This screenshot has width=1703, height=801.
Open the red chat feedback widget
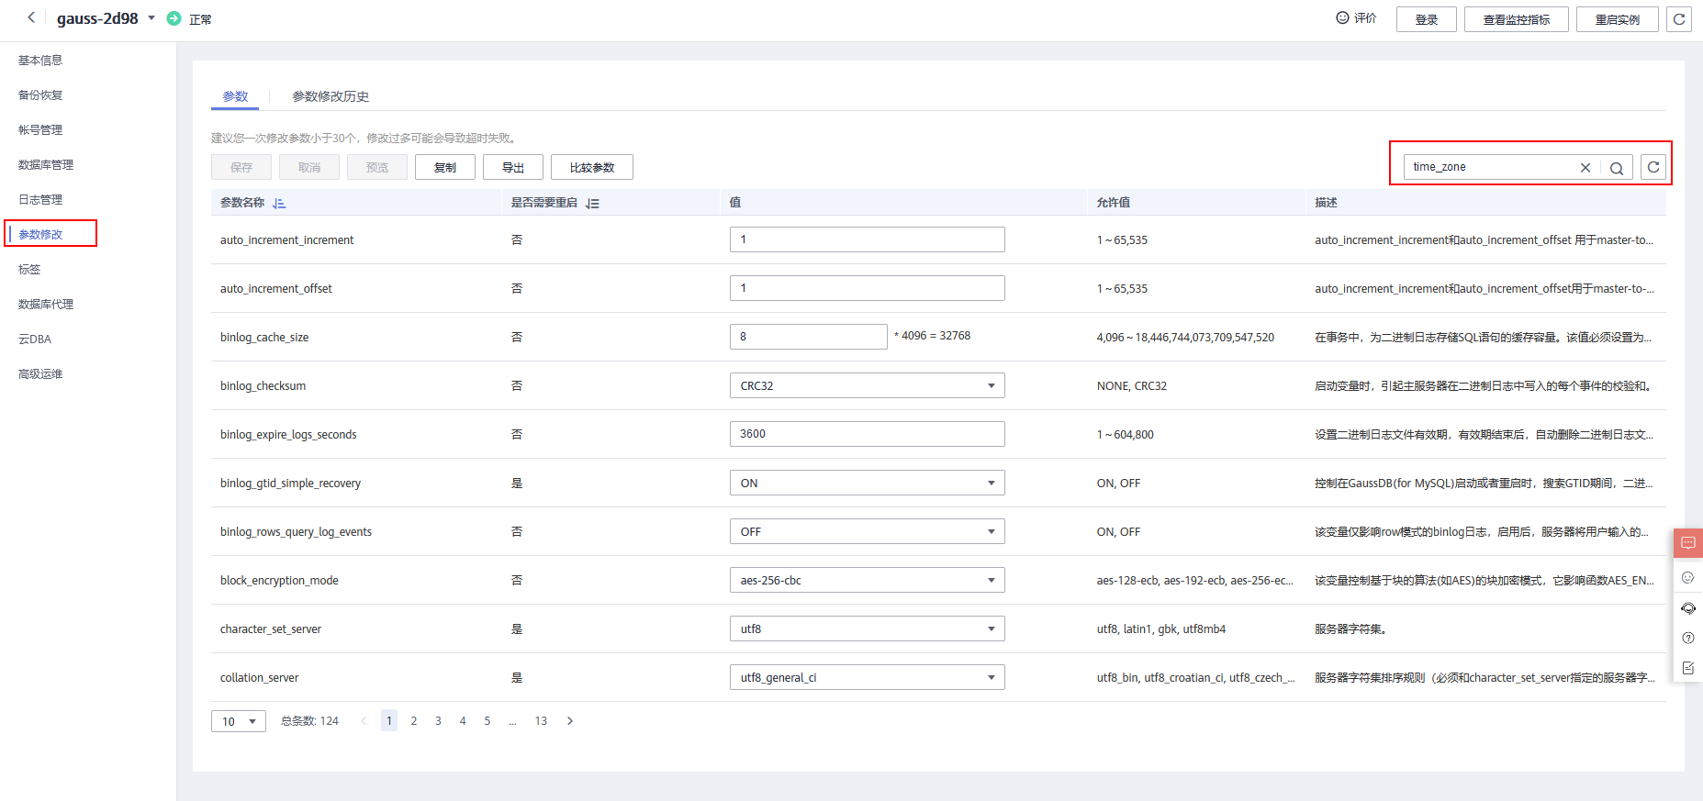click(1687, 543)
